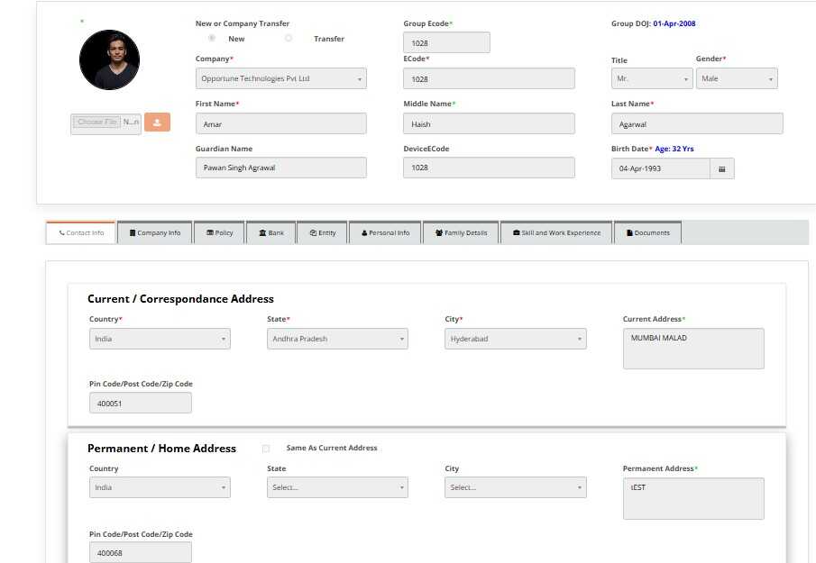
Task: Open the Policy tab
Action: point(219,232)
